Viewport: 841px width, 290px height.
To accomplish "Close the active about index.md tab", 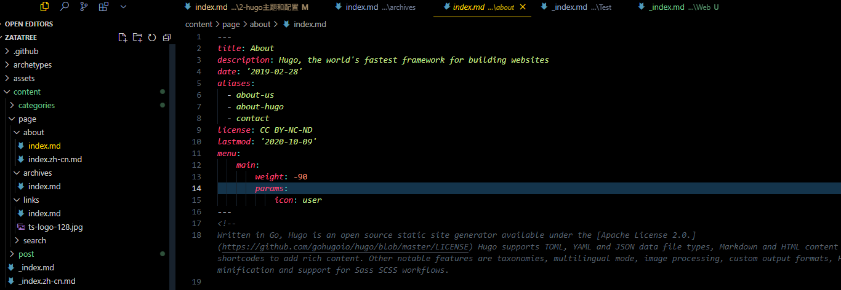I will tap(523, 7).
